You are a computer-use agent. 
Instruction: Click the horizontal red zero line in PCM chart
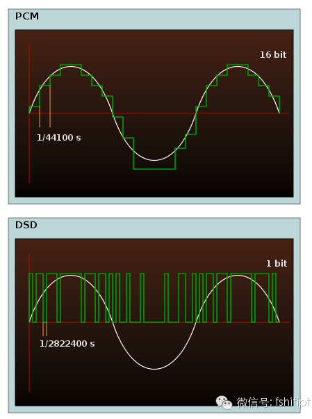(159, 113)
